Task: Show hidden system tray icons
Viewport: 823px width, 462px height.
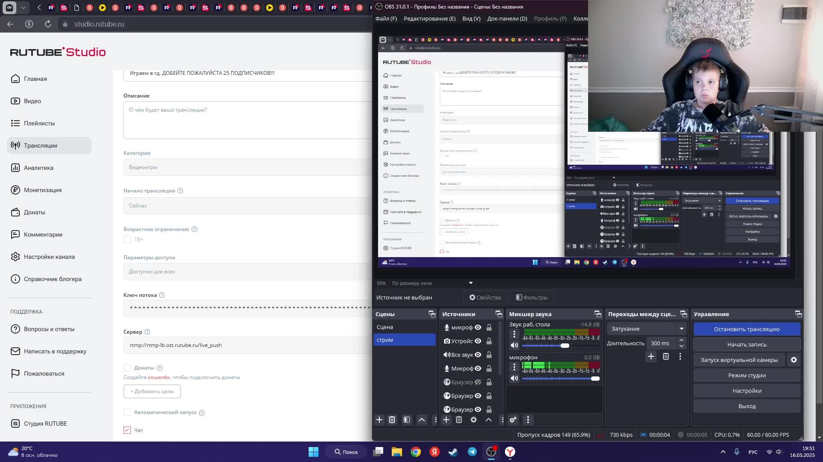Action: [723, 452]
